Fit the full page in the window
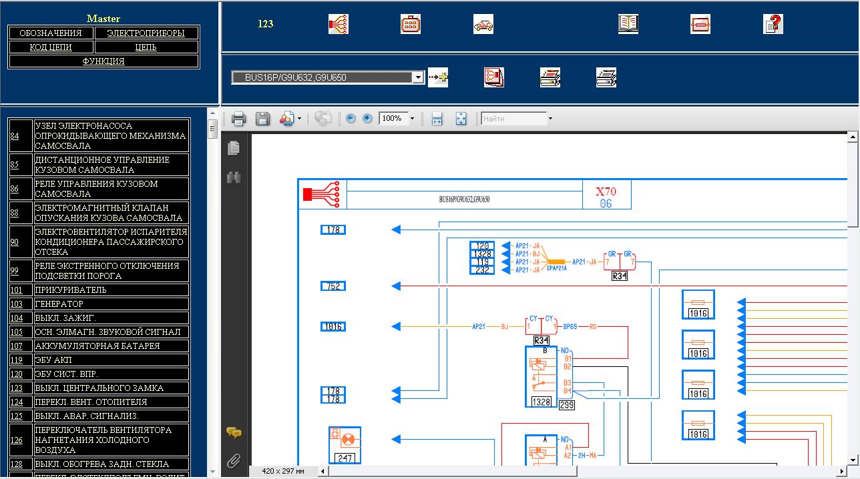This screenshot has width=860, height=479. tap(461, 119)
